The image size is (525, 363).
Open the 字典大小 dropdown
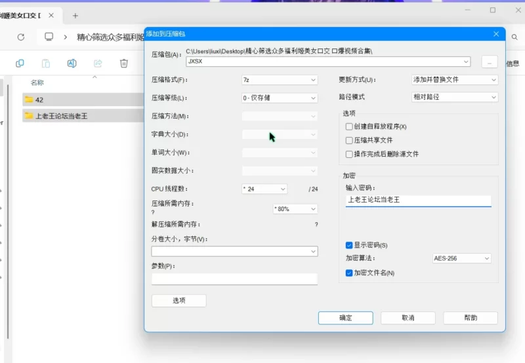point(280,134)
